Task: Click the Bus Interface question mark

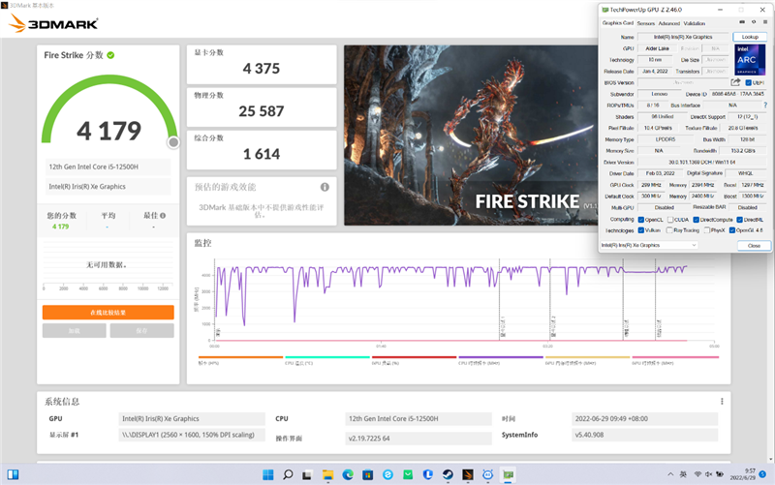Action: 765,106
